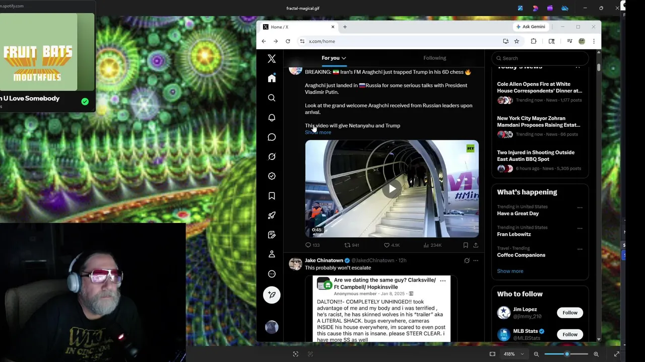The width and height of the screenshot is (645, 362).
Task: Click the rocket icon in X sidebar
Action: [272, 215]
